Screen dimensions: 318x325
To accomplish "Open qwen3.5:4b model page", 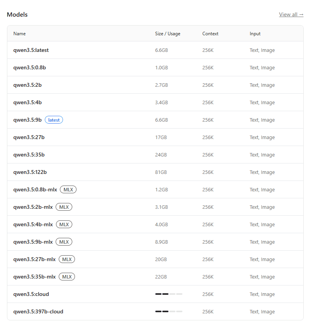I will click(27, 102).
